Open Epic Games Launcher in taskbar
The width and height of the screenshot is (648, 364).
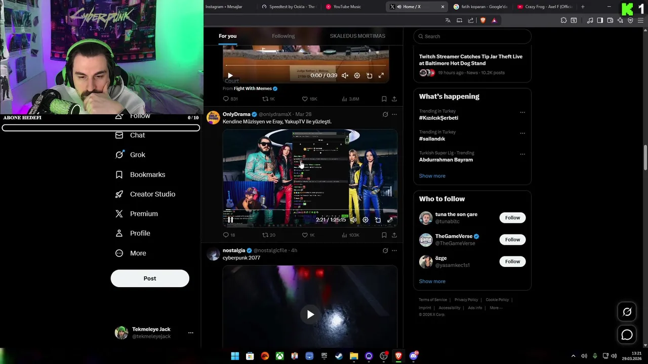click(x=324, y=356)
